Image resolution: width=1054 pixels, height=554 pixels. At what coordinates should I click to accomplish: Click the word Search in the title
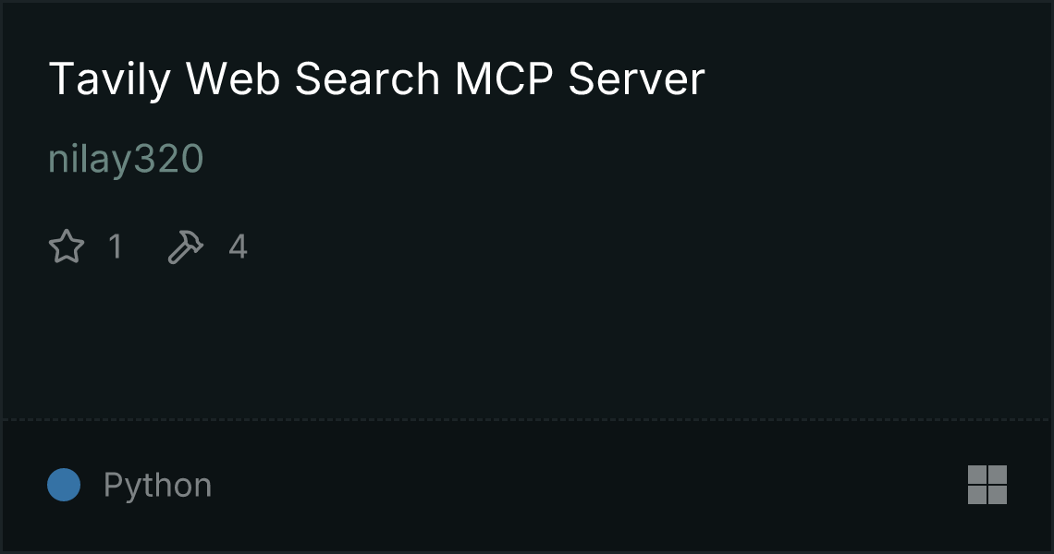point(368,79)
